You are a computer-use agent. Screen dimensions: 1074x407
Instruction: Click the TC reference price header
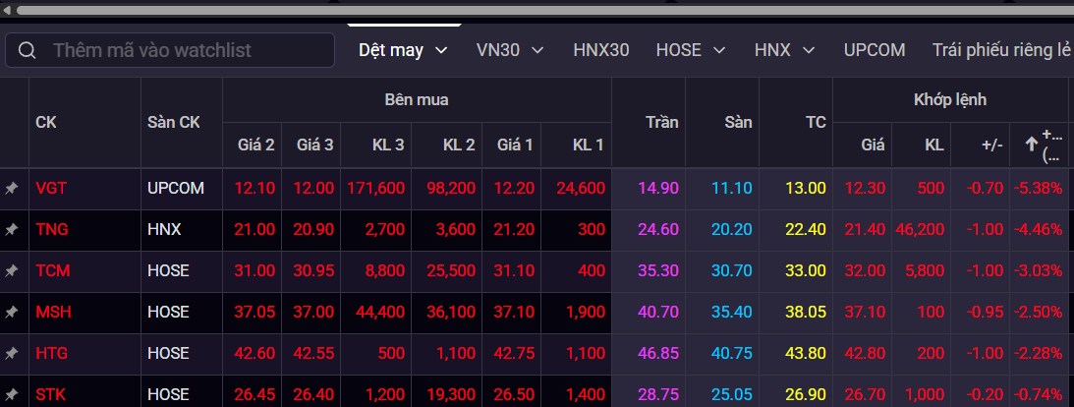(816, 123)
